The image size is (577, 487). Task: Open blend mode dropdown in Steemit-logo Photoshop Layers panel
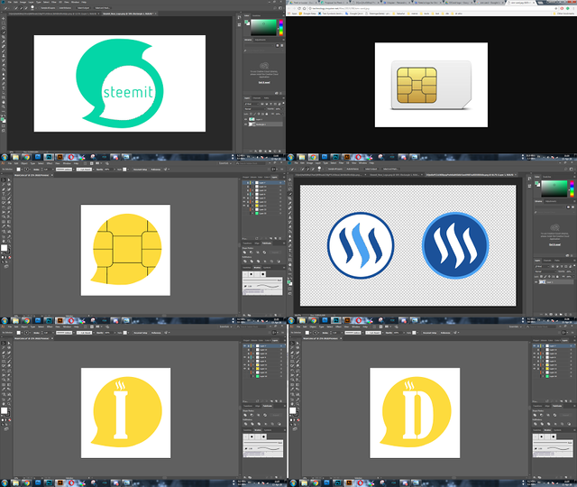[x=254, y=109]
